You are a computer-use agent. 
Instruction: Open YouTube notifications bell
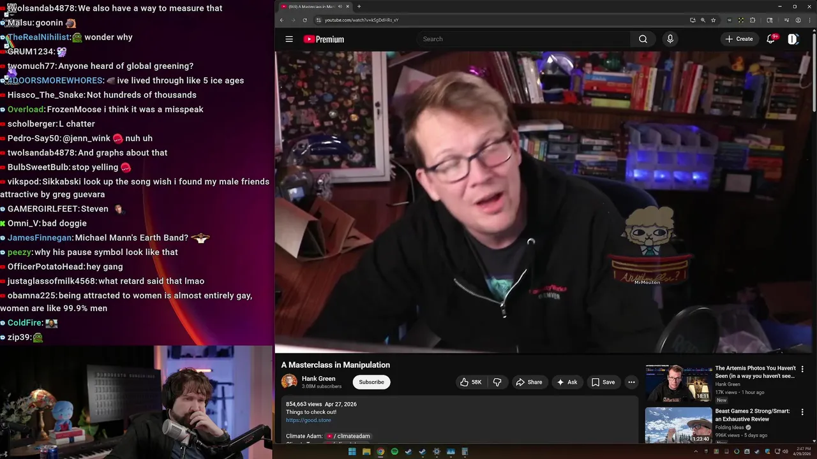point(771,39)
